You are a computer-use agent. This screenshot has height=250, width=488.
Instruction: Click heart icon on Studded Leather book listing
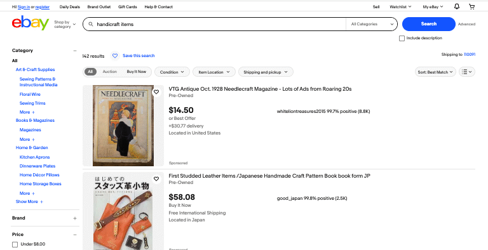click(x=156, y=179)
